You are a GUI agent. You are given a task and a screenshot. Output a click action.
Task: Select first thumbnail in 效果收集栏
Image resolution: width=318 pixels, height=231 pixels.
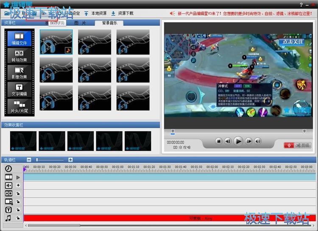[x=23, y=141]
